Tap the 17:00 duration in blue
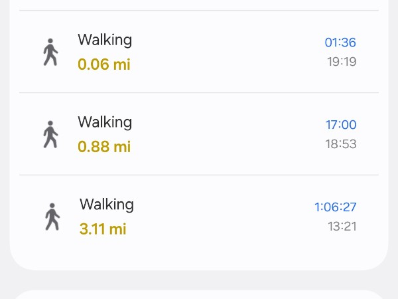Screen dimensions: 398x299 (341, 125)
